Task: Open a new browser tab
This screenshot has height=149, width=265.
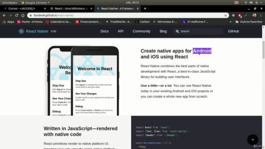Action: [145, 9]
